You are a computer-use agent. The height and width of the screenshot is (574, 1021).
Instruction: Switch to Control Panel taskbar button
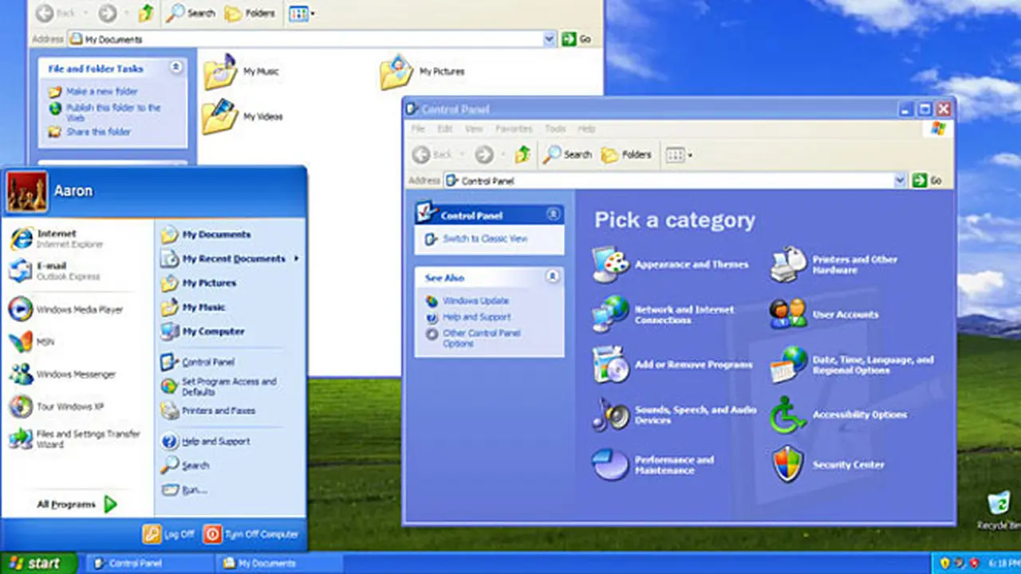click(x=148, y=563)
